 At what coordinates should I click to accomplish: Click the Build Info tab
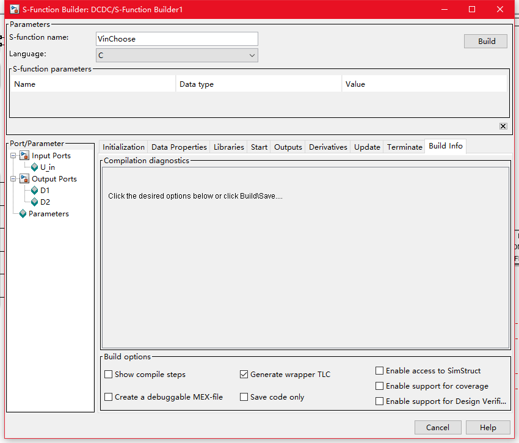446,146
